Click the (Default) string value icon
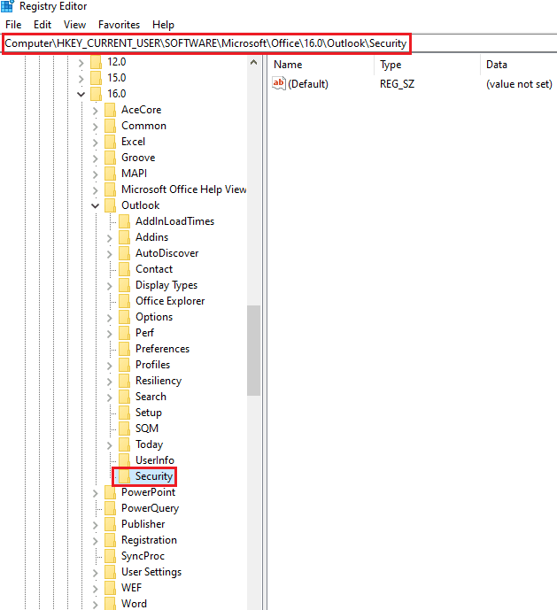557x610 pixels. [279, 83]
